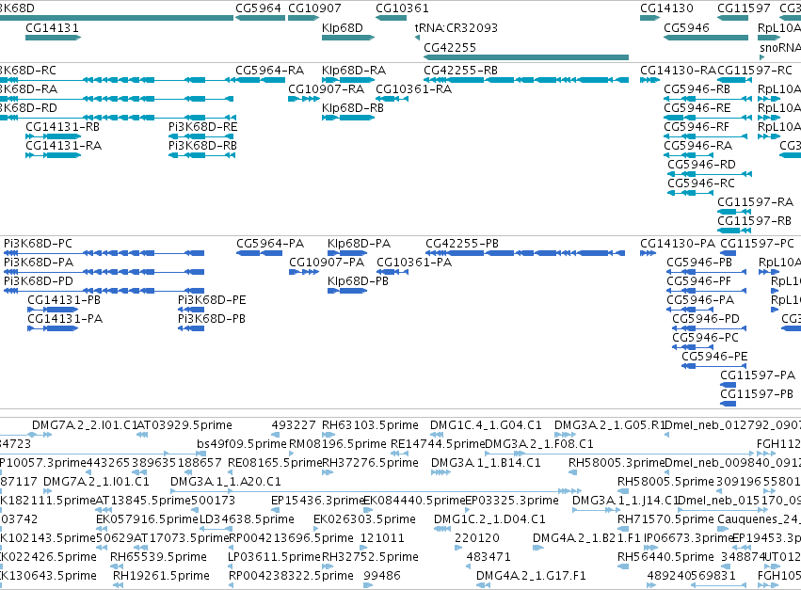Image resolution: width=801 pixels, height=590 pixels.
Task: Select the RH19261.5prime EST label
Action: pyautogui.click(x=161, y=576)
